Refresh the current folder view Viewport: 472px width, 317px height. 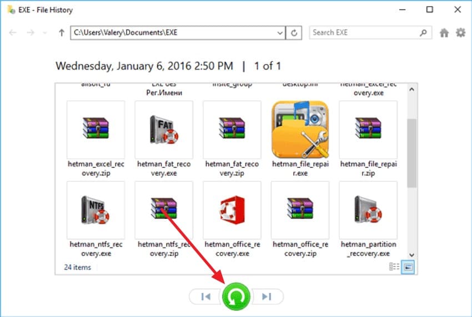coord(294,33)
